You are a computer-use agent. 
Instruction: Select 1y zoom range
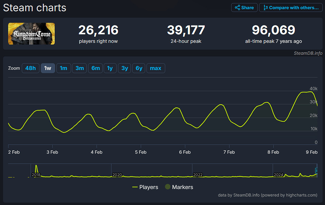coord(110,68)
